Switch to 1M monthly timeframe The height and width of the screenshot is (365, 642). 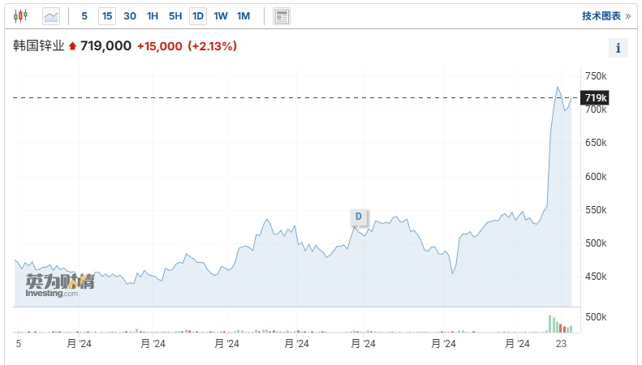click(243, 15)
